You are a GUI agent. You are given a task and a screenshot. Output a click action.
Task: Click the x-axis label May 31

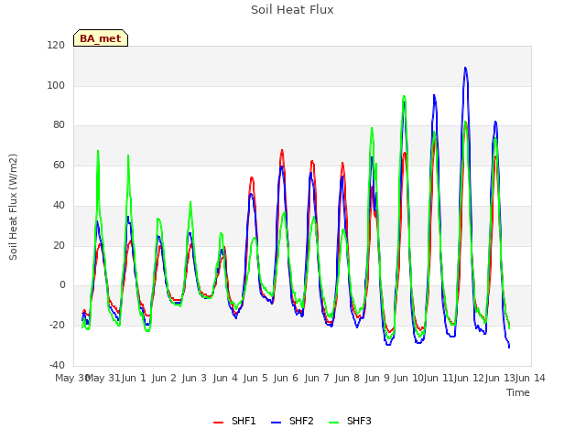[103, 378]
